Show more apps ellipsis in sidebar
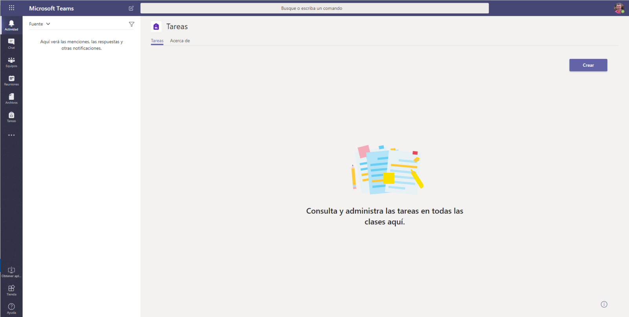Viewport: 629px width, 317px height. [x=11, y=135]
